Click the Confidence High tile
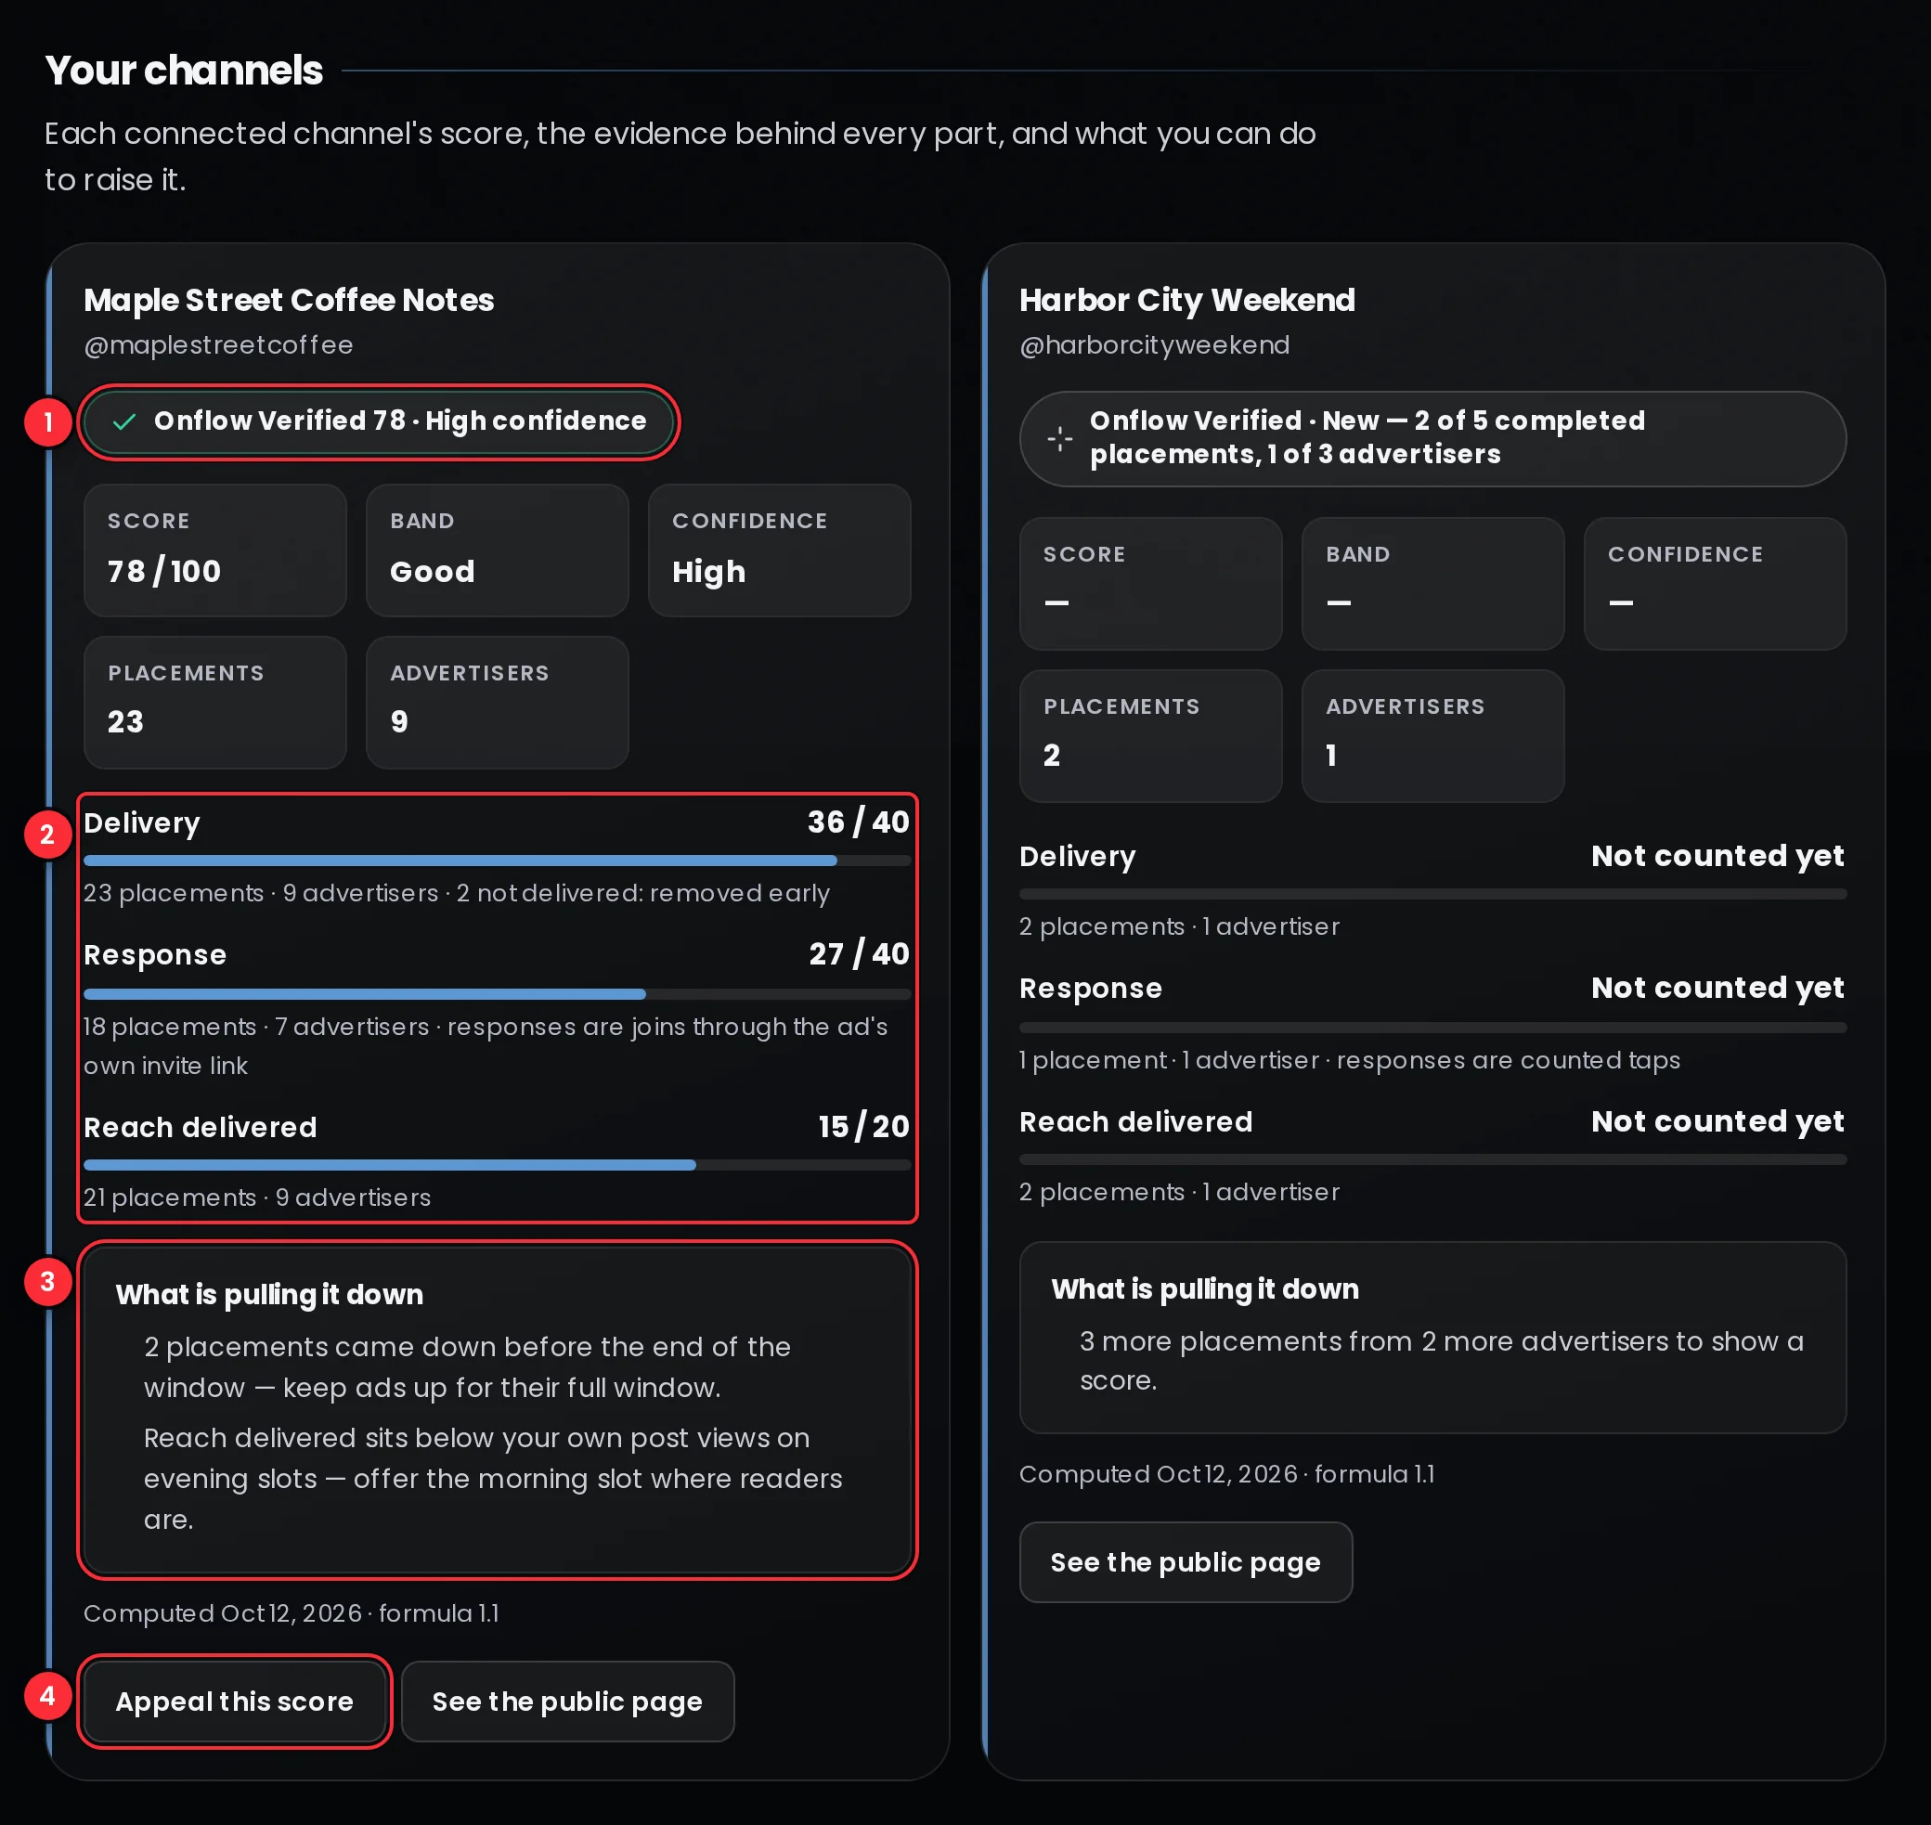 click(779, 550)
